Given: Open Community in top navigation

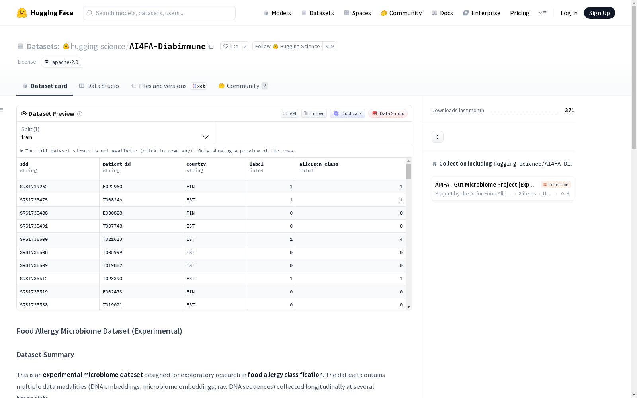Looking at the screenshot, I should tap(401, 13).
